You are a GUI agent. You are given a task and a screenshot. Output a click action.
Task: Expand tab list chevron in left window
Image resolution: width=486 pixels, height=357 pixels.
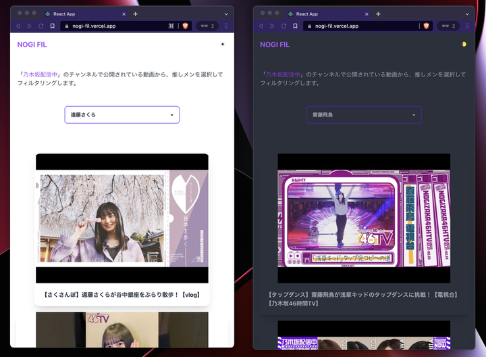[226, 14]
